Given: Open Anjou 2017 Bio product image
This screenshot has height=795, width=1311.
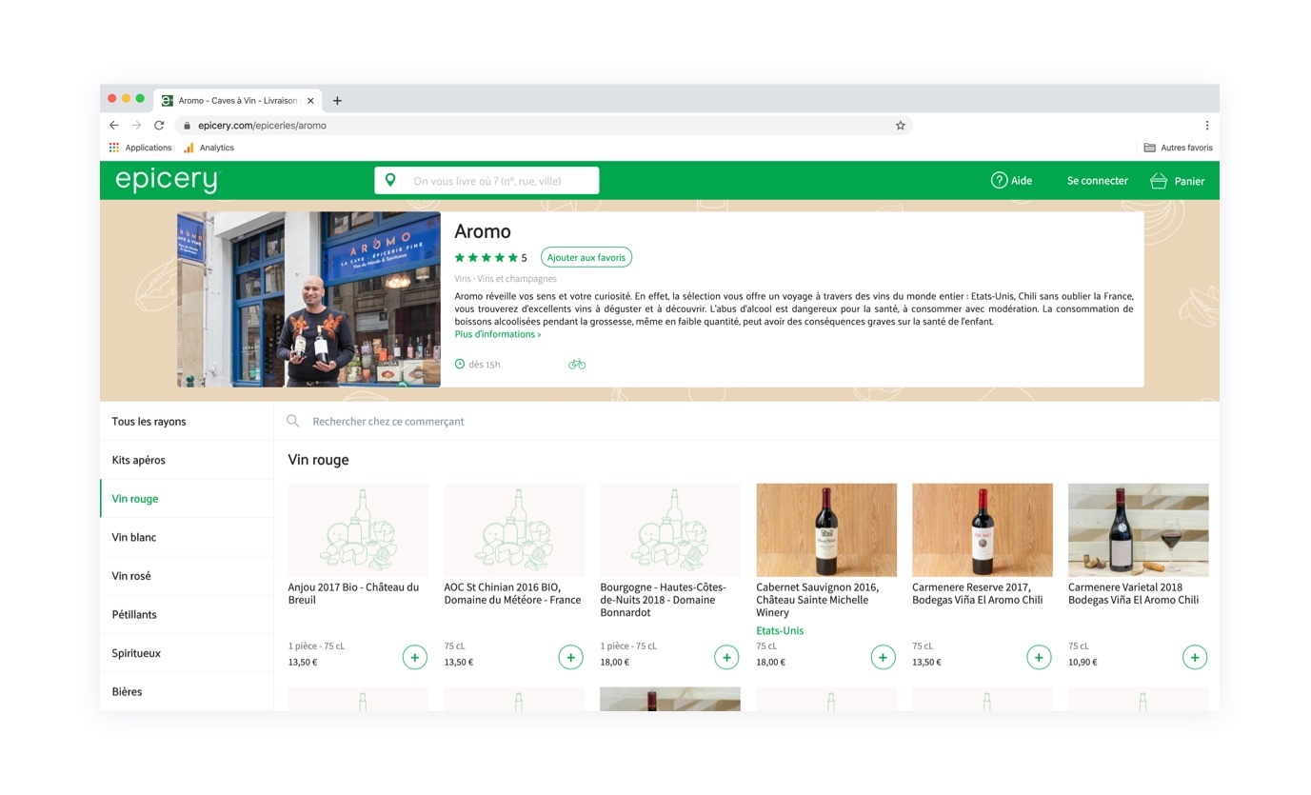Looking at the screenshot, I should point(358,529).
